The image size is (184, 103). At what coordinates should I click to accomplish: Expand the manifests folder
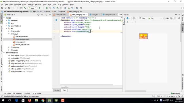pyautogui.click(x=6, y=20)
